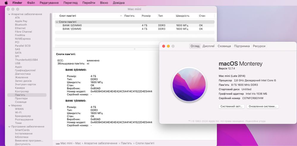Select Зчитувач карток in the sidebar
Screen dimensions: 297x146
(x=25, y=84)
